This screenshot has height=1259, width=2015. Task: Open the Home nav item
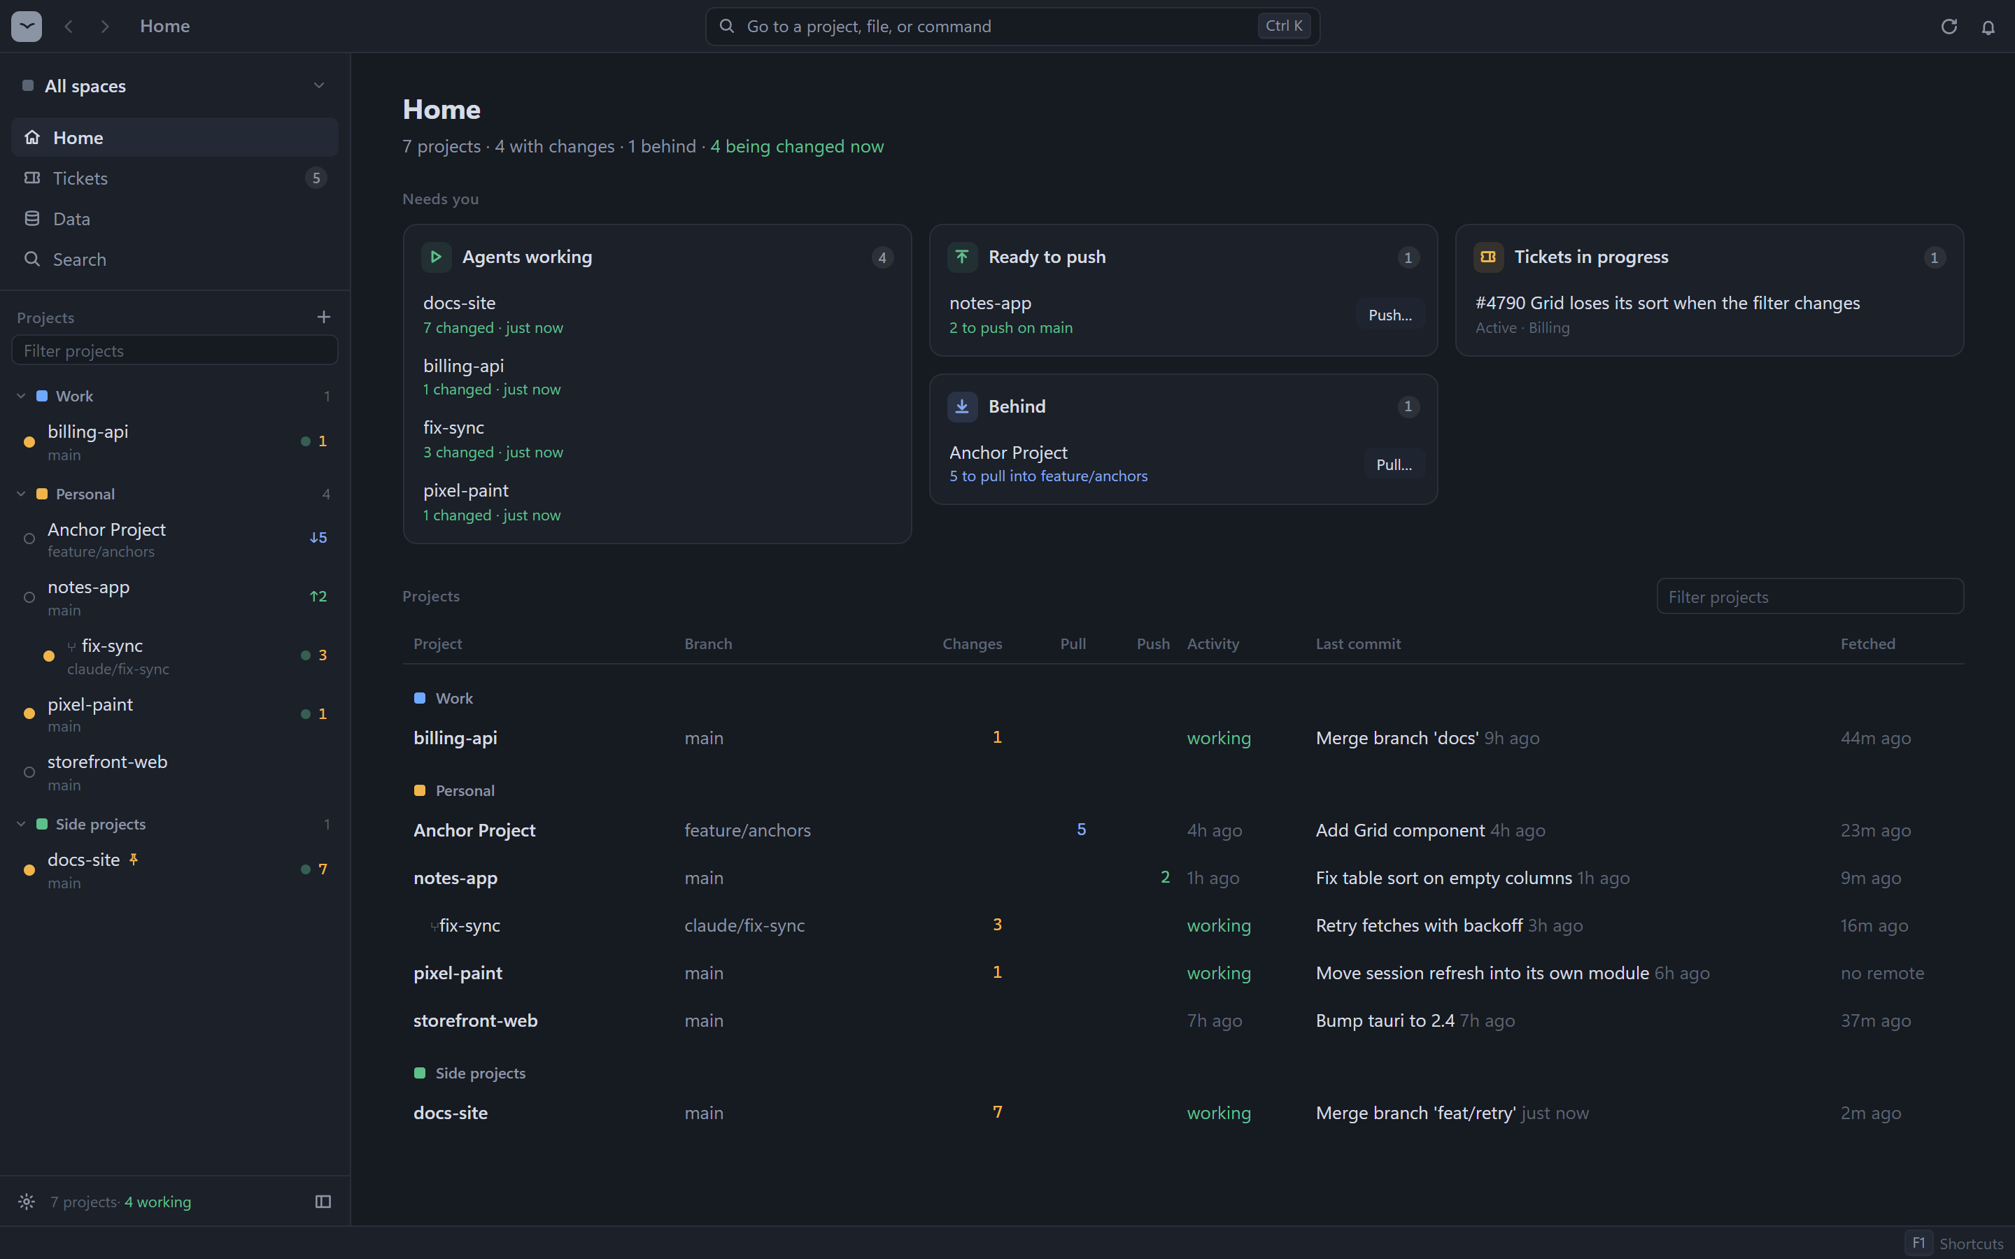(x=175, y=137)
